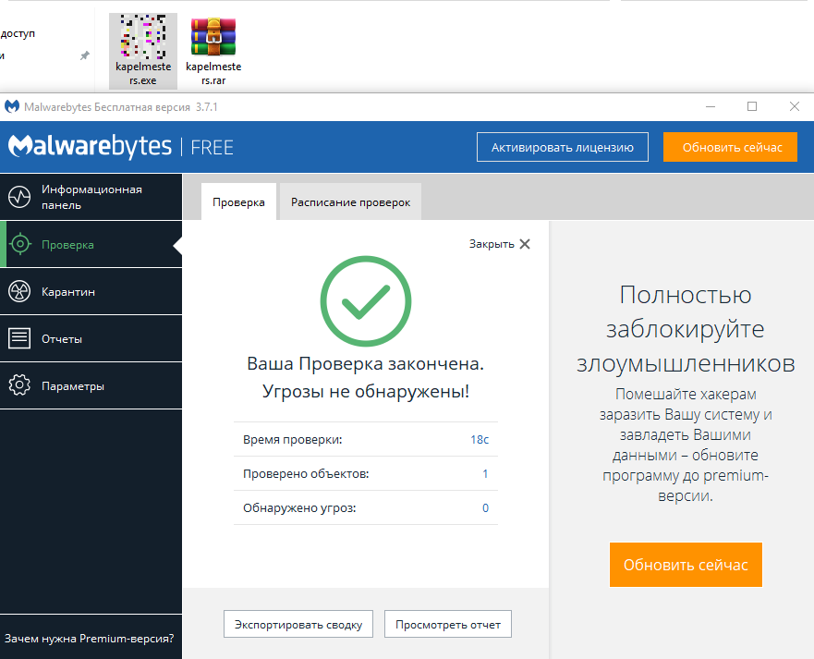The width and height of the screenshot is (814, 659).
Task: Click the reports list icon
Action: click(x=19, y=338)
